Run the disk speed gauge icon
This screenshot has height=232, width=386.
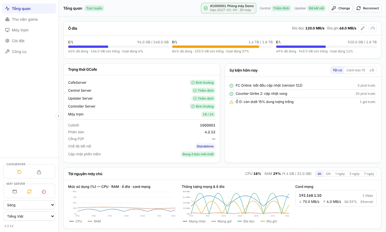[x=373, y=28]
